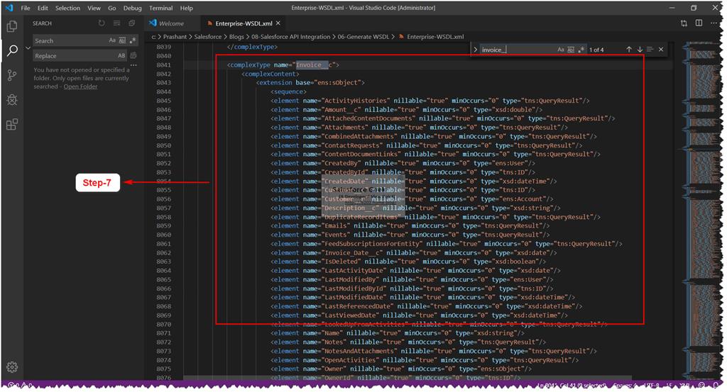Open the Enterprise-WSDL.xml breadcrumb item
This screenshot has width=727, height=392.
(431, 37)
